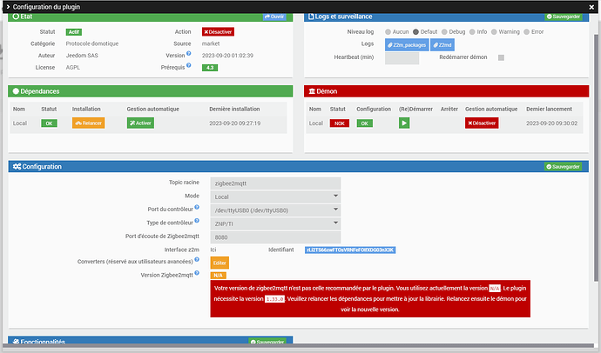Viewport: 601px width, 353px height.
Task: Click the 2023-09-20 09:30:02 last launch value
Action: [551, 123]
